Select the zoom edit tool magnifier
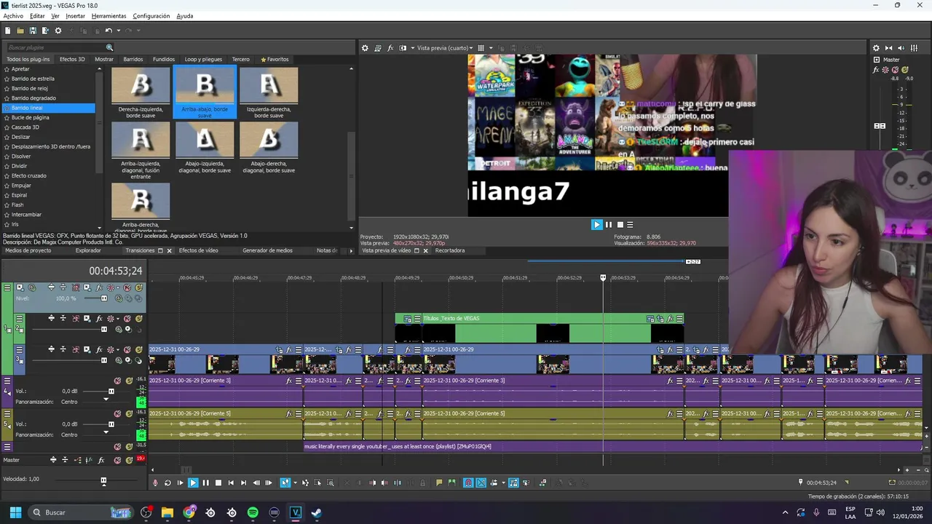This screenshot has height=524, width=932. (331, 483)
